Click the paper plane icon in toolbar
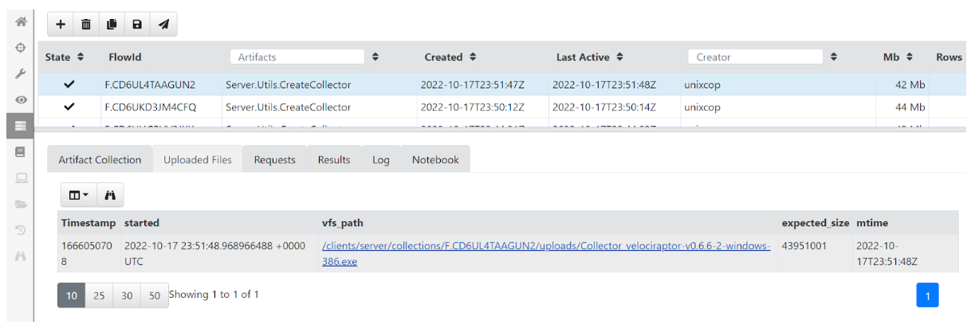 pos(163,25)
